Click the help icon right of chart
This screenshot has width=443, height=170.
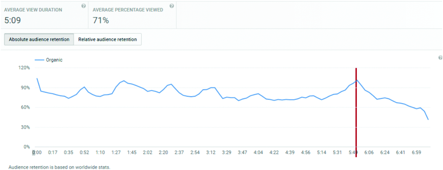tap(440, 58)
